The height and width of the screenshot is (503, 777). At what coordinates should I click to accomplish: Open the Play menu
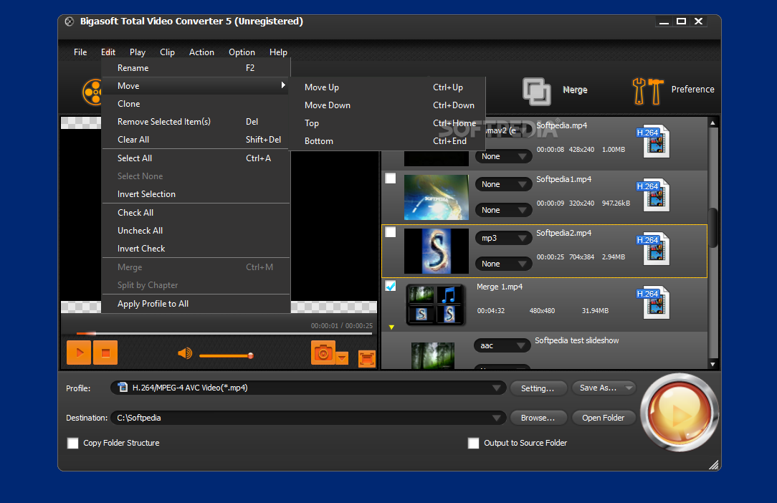[137, 52]
